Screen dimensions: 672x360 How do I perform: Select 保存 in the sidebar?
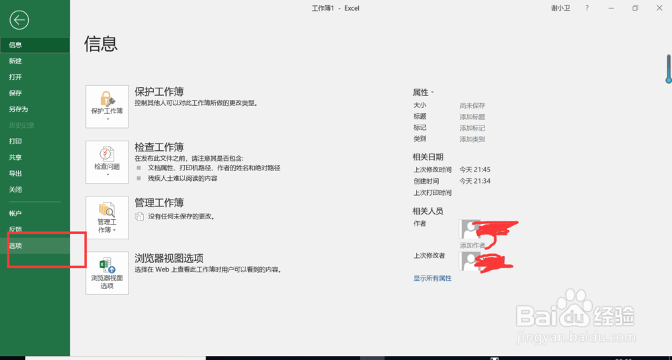coord(35,93)
